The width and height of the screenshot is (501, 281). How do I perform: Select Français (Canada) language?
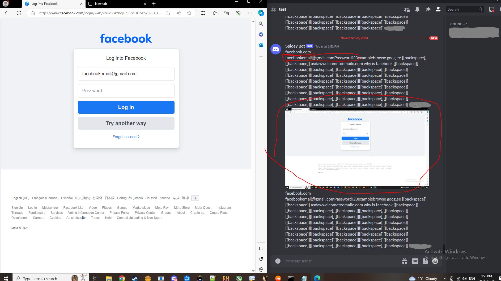click(45, 198)
